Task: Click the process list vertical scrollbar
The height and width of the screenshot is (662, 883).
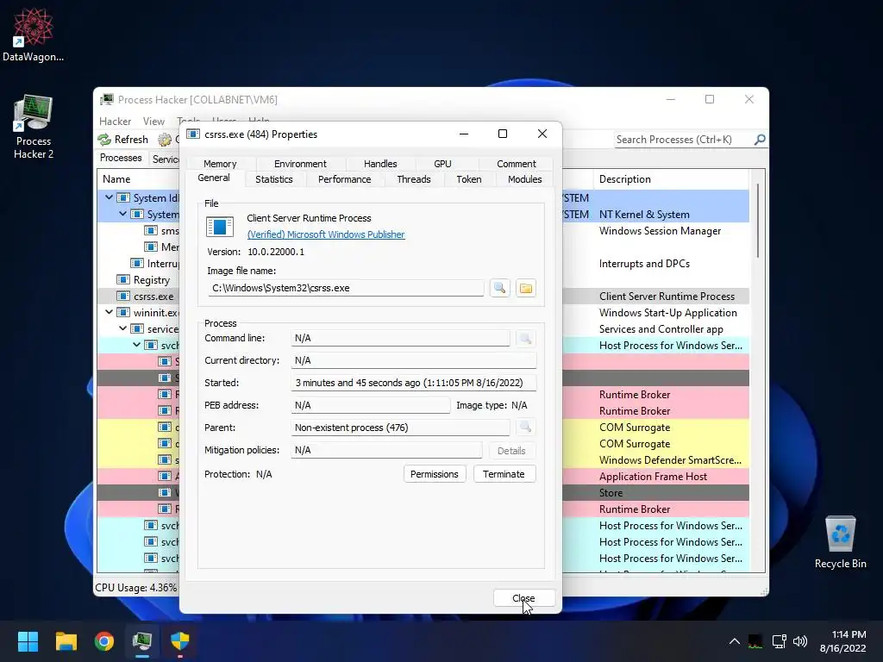Action: (x=757, y=221)
